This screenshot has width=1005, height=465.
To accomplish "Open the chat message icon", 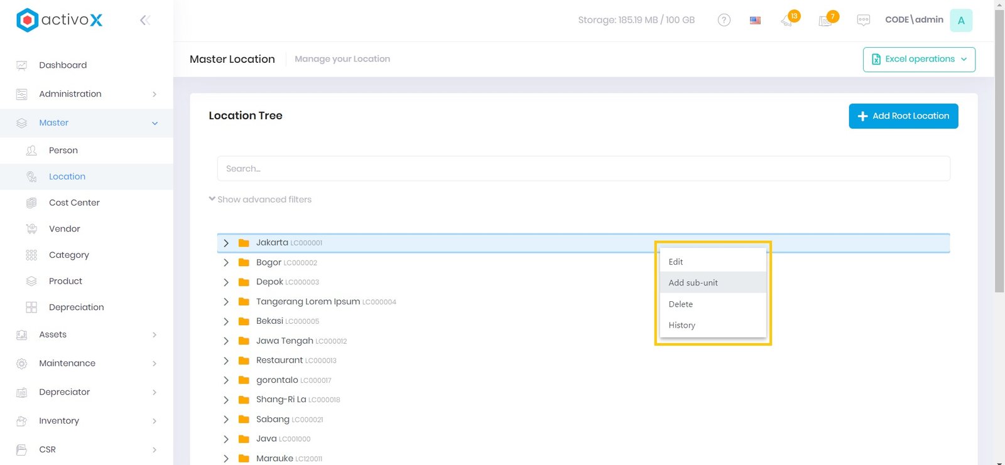I will point(863,20).
